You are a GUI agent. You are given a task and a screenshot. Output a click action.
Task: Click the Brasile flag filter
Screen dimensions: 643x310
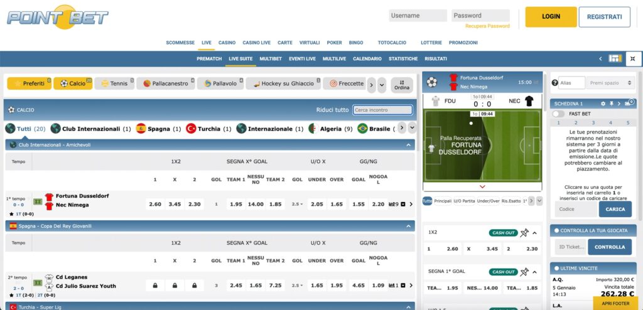pyautogui.click(x=362, y=129)
